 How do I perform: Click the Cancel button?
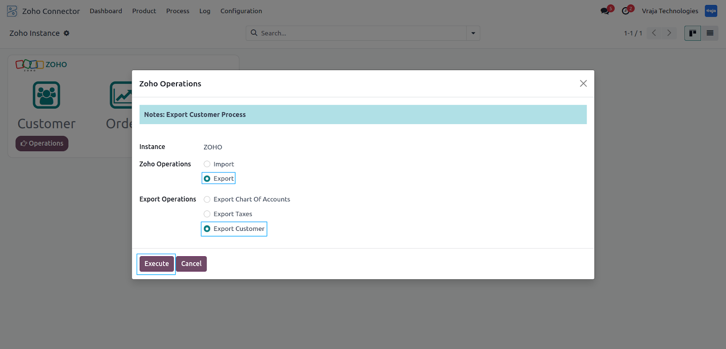[x=191, y=264]
